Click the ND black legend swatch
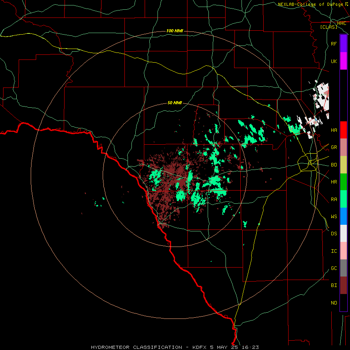The width and height of the screenshot is (350, 350). tap(343, 303)
